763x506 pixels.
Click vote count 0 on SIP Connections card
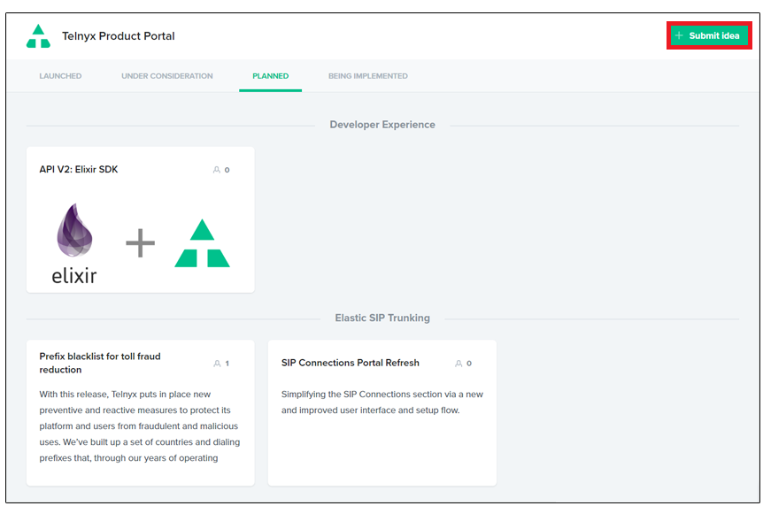[469, 364]
